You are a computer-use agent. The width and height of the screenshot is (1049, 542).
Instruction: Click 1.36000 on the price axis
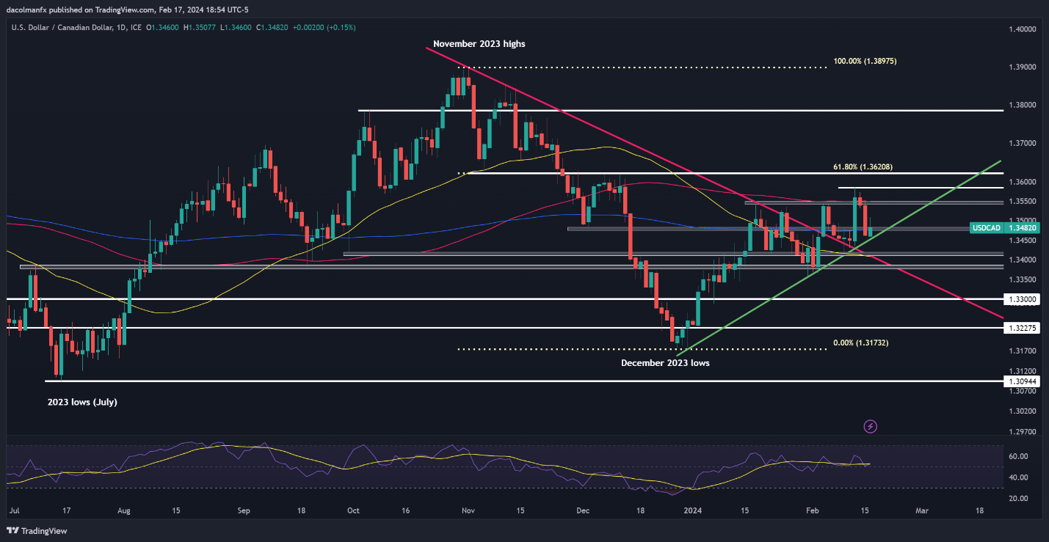coord(1021,182)
